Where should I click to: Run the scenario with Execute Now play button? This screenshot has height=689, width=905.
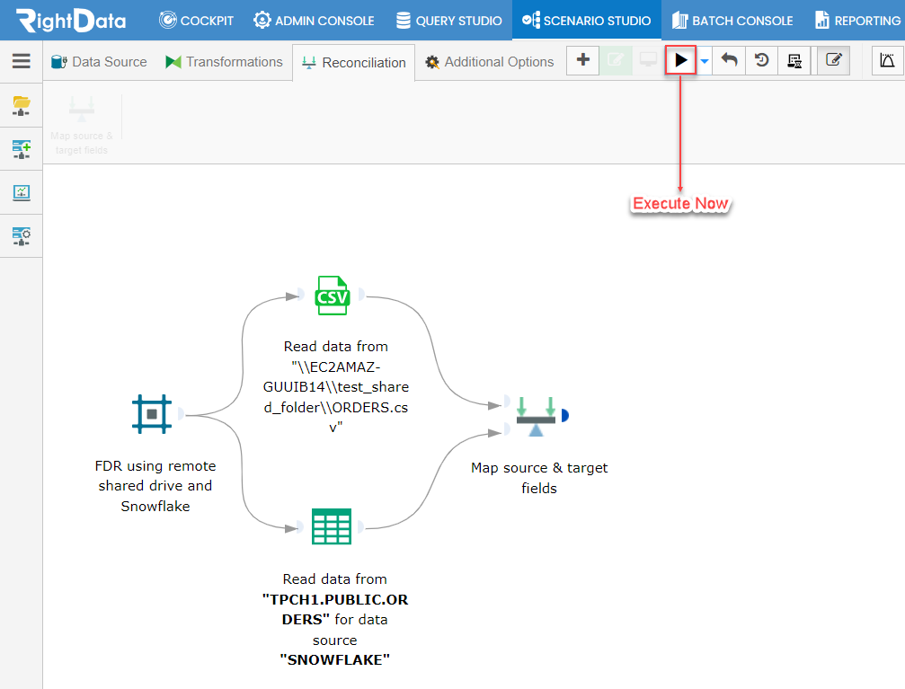click(680, 60)
